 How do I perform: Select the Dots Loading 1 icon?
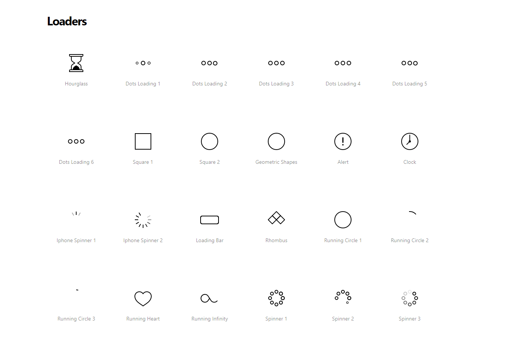(143, 63)
